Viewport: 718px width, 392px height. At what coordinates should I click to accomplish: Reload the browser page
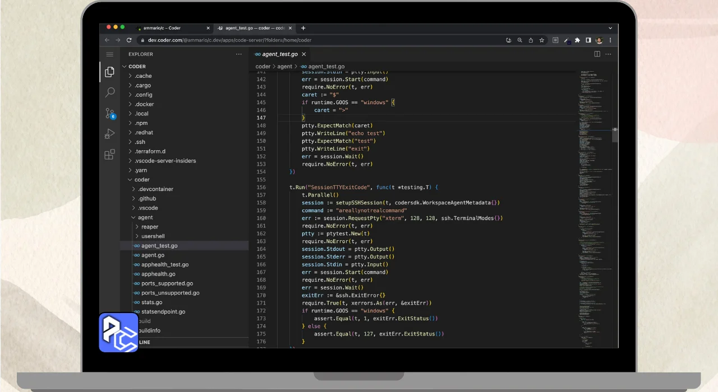(x=129, y=40)
